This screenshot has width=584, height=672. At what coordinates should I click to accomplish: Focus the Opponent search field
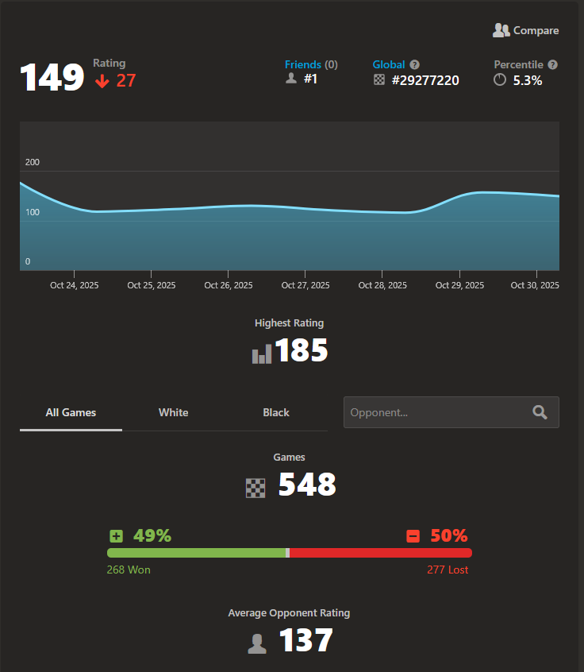coord(451,412)
